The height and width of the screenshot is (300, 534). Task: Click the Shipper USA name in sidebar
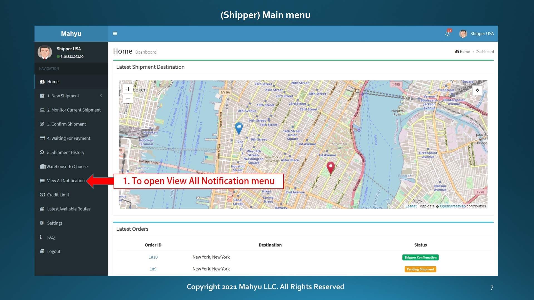coord(69,49)
